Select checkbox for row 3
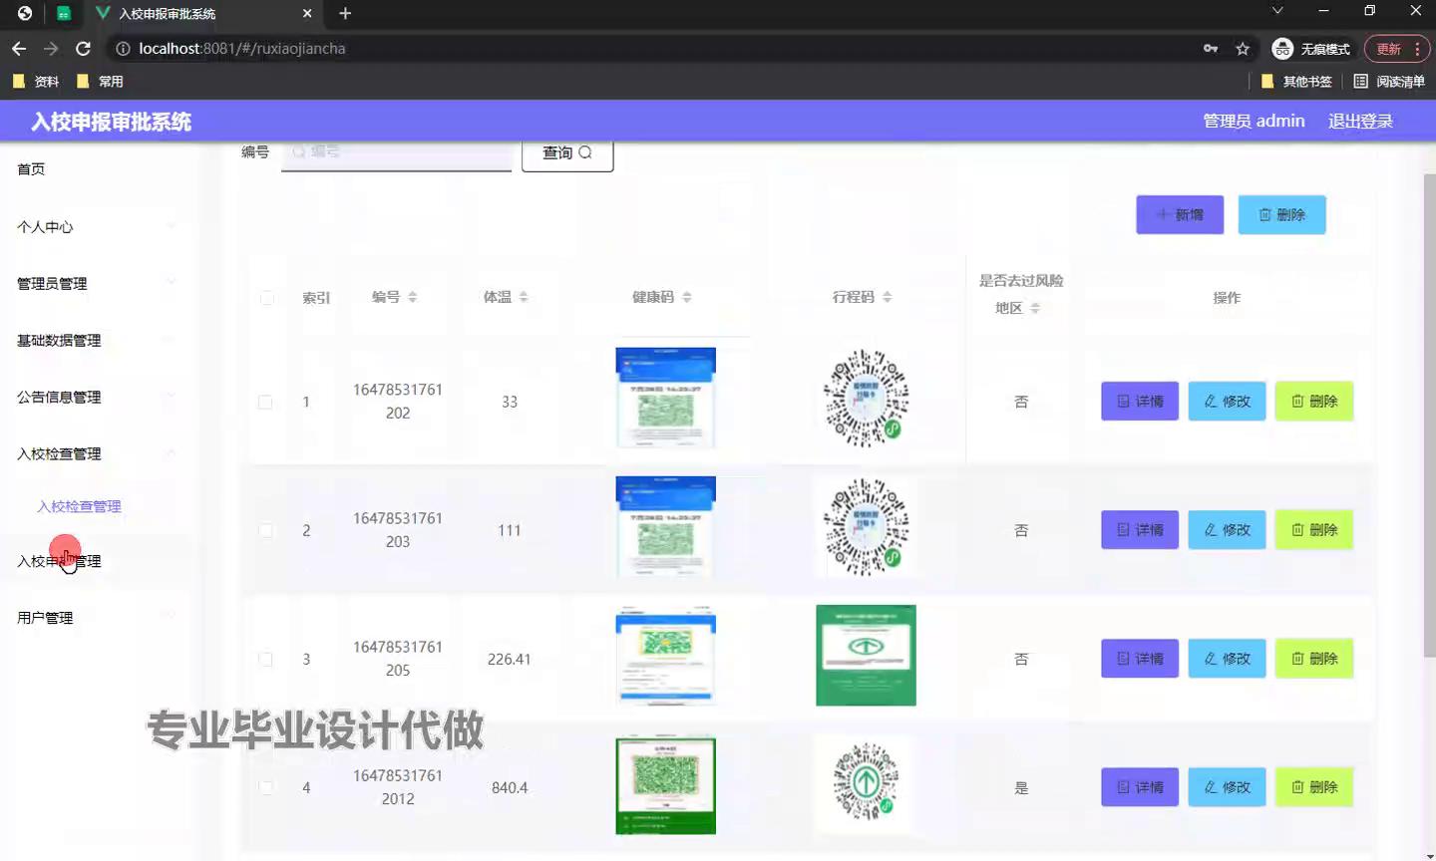Viewport: 1436px width, 861px height. (265, 659)
